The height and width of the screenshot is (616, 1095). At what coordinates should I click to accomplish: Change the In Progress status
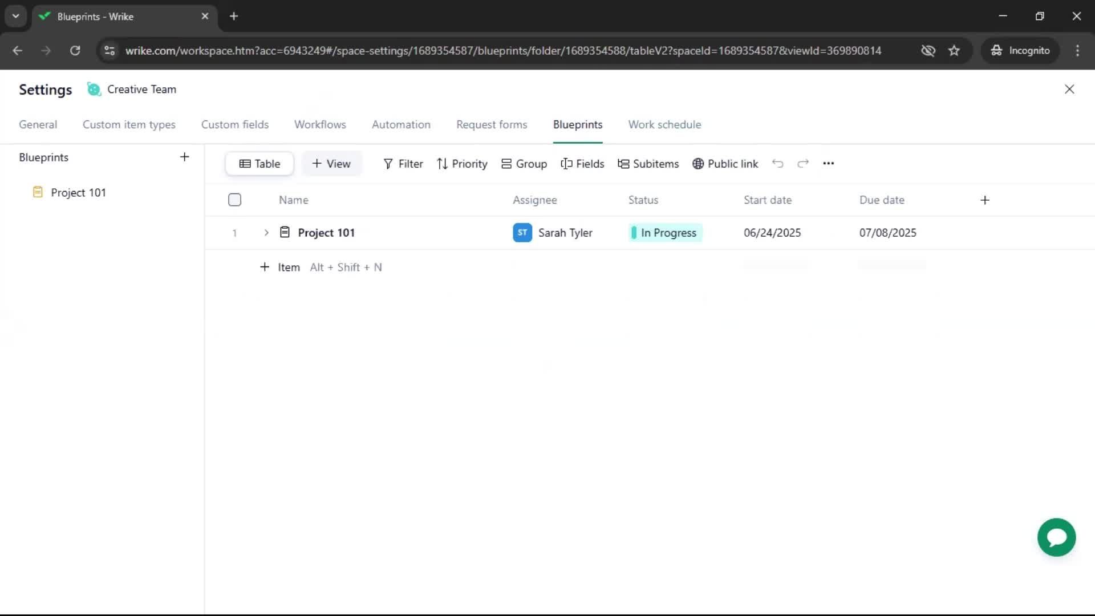coord(665,233)
